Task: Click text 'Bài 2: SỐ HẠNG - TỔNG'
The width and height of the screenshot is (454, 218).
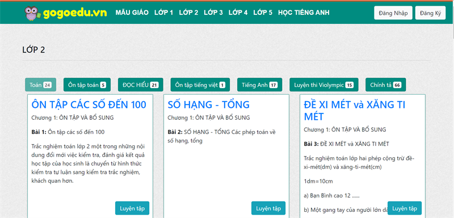Action: (199, 132)
